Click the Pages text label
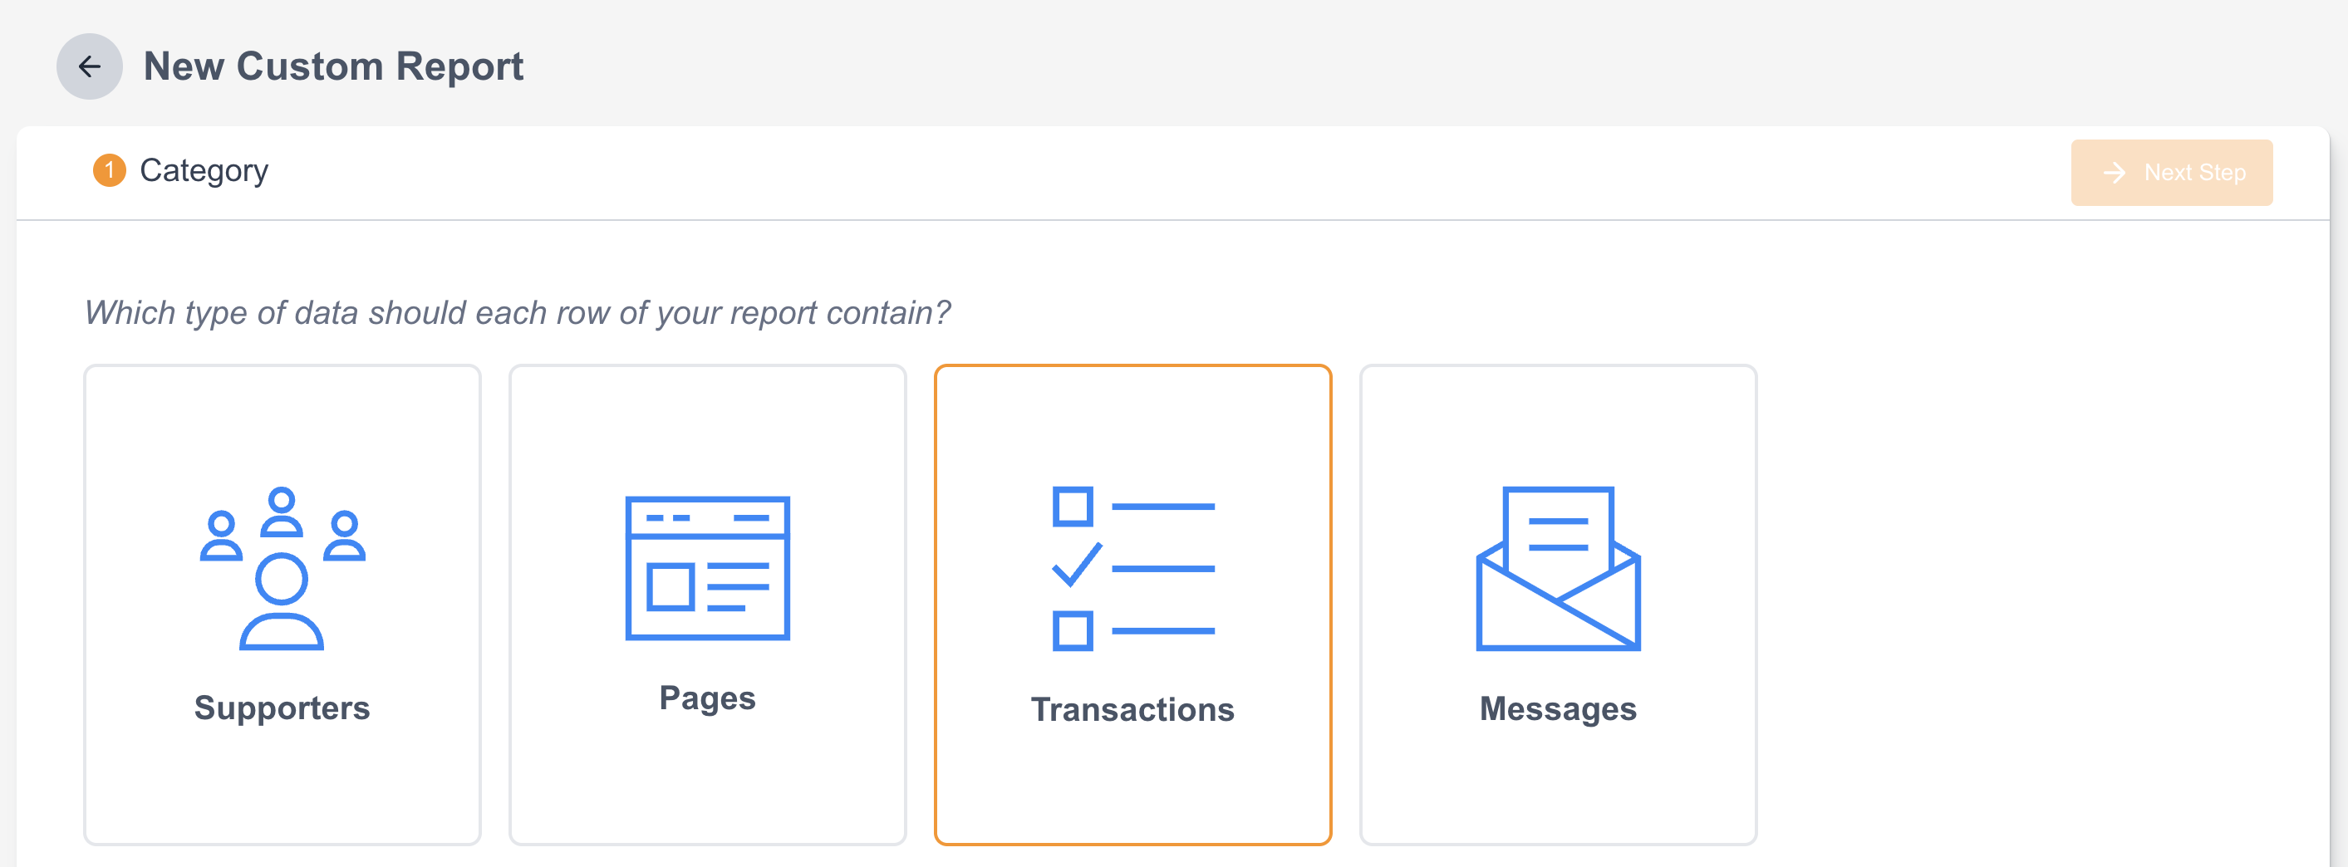The height and width of the screenshot is (867, 2348). 707,698
